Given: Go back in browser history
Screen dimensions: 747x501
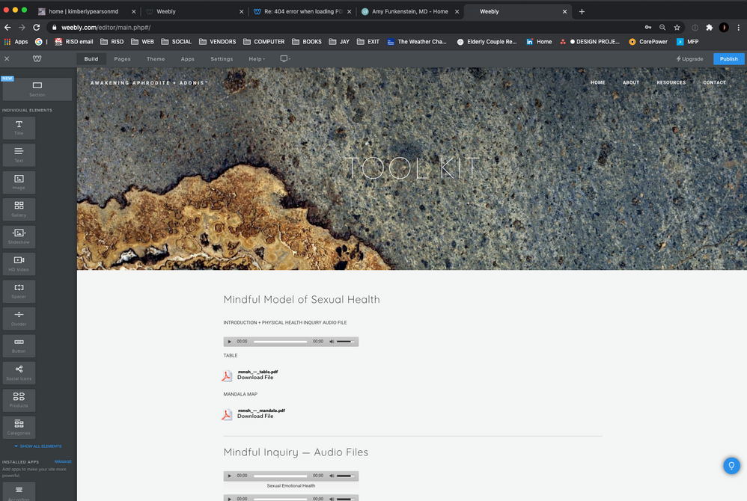Looking at the screenshot, I should (7, 28).
